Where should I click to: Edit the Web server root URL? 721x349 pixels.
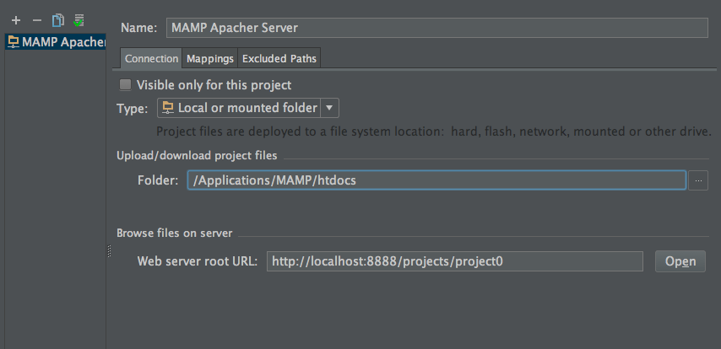(455, 261)
